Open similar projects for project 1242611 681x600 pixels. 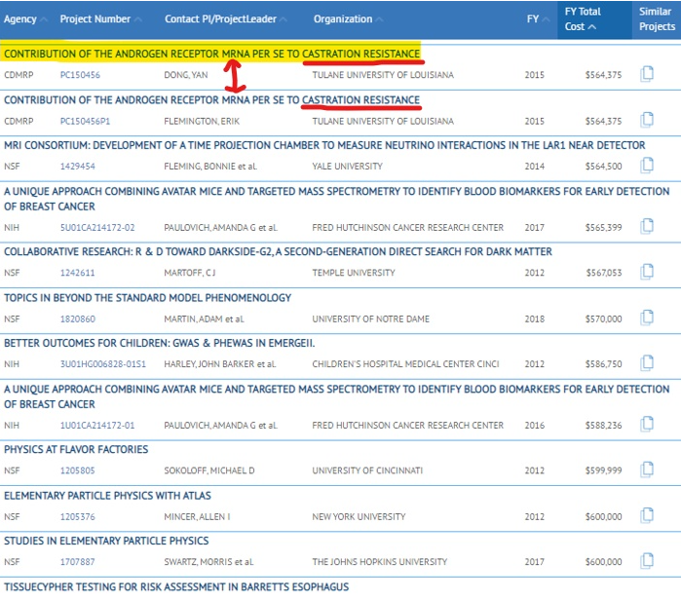tap(647, 272)
